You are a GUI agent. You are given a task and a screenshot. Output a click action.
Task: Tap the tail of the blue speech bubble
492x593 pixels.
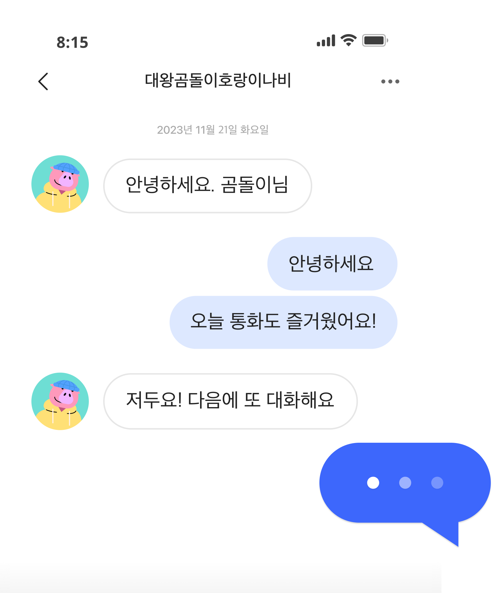[446, 533]
